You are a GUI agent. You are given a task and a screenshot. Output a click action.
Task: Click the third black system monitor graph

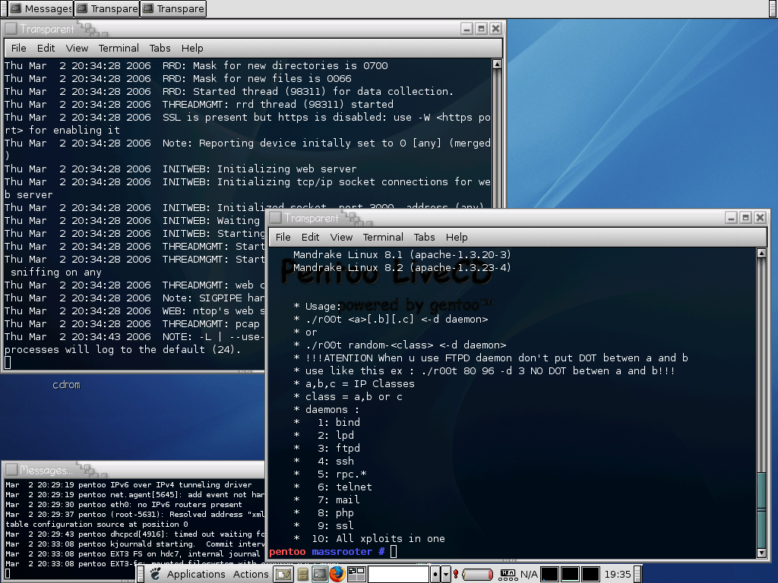click(590, 574)
